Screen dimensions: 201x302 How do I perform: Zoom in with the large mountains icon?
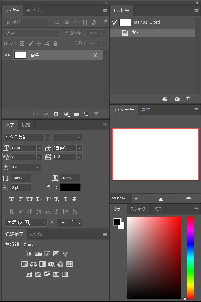[x=189, y=198]
